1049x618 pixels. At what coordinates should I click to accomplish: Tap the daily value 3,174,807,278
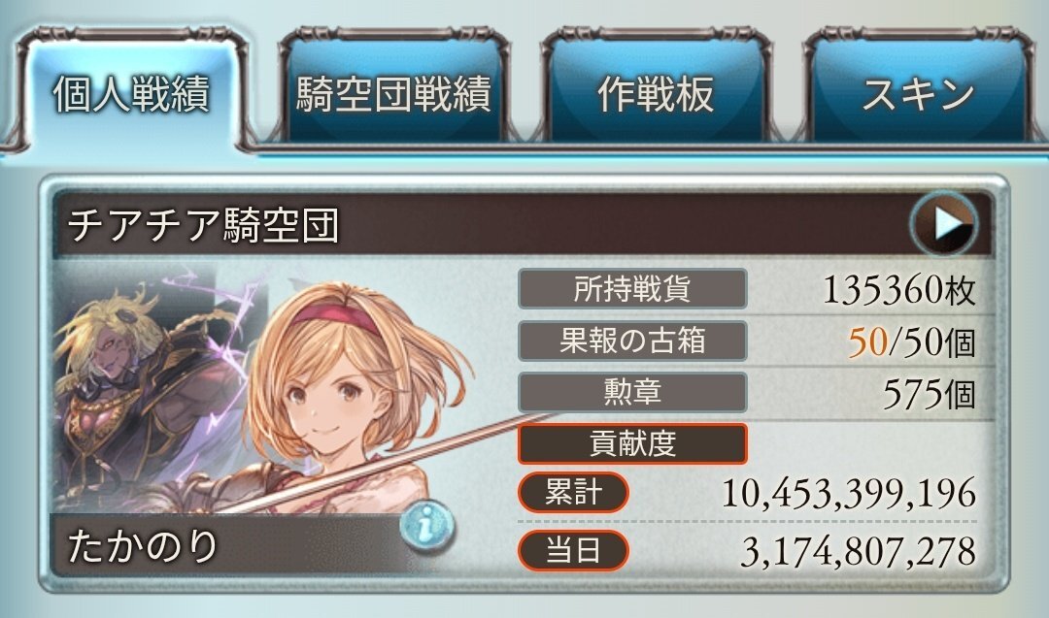click(x=859, y=552)
